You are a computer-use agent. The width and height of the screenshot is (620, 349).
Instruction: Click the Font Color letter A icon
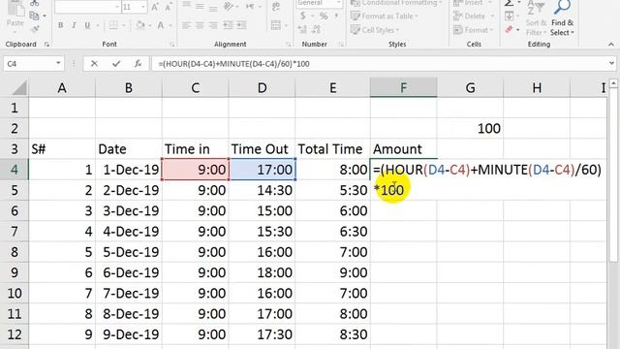pyautogui.click(x=161, y=25)
